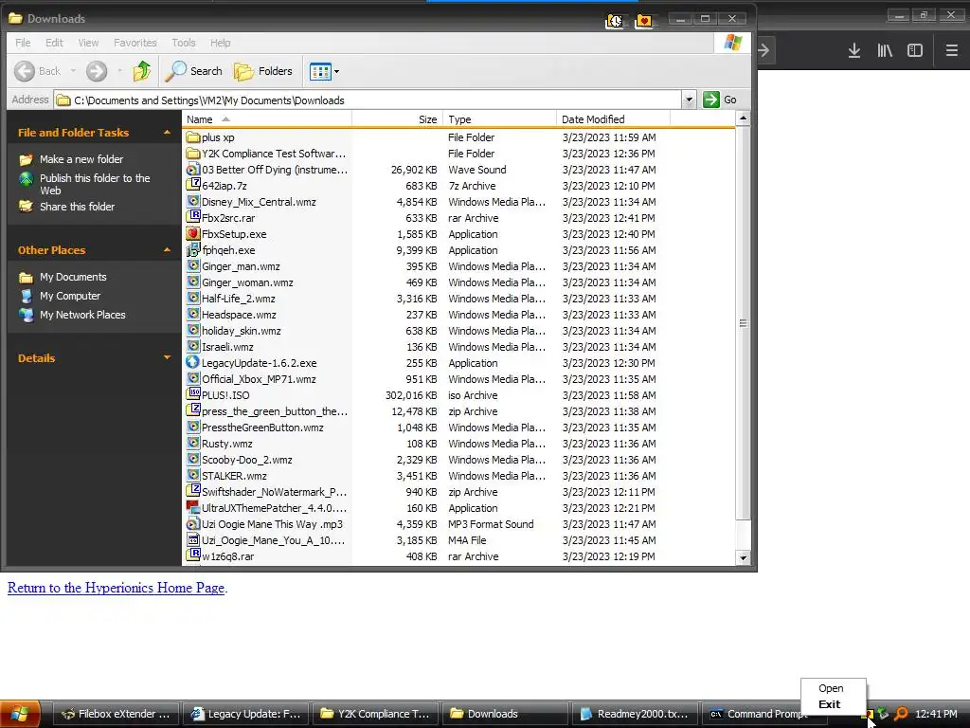The image size is (970, 728).
Task: Click the scrollbar up arrow in the file list
Action: (743, 118)
